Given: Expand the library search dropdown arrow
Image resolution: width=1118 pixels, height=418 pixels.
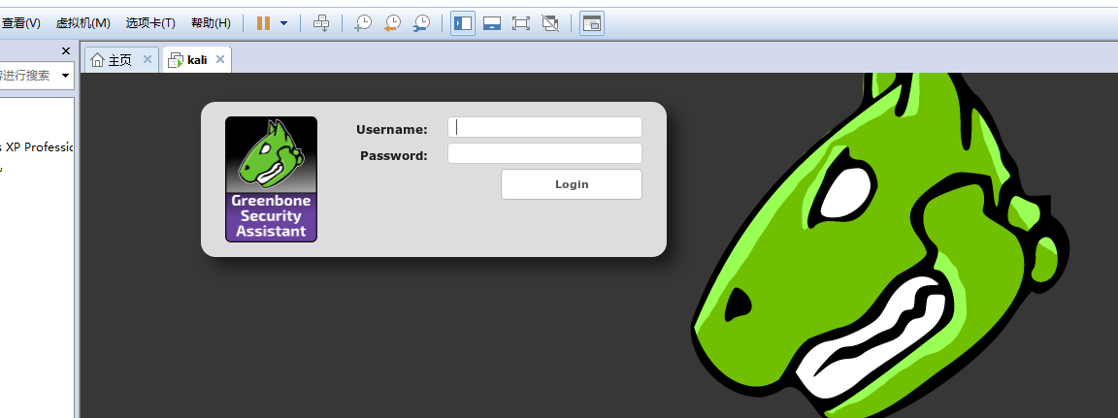Looking at the screenshot, I should coord(66,76).
